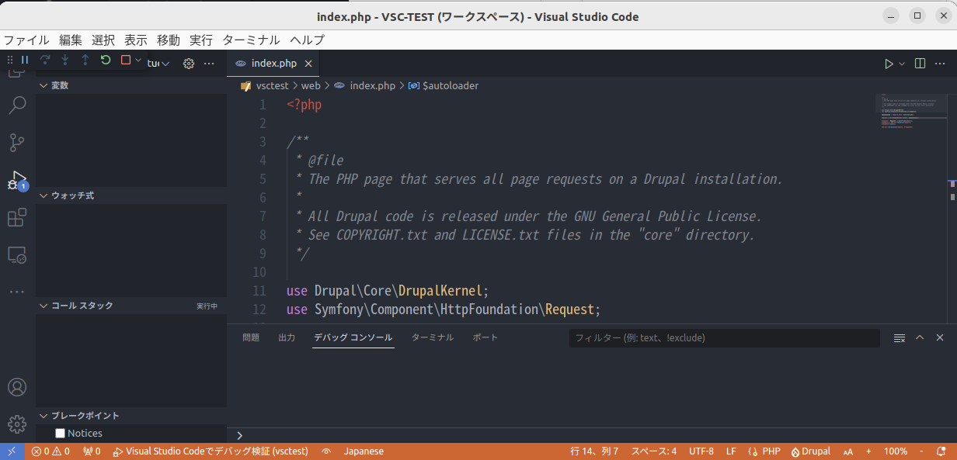Viewport: 957px width, 460px height.
Task: Focus the debug console filter field
Action: click(725, 338)
